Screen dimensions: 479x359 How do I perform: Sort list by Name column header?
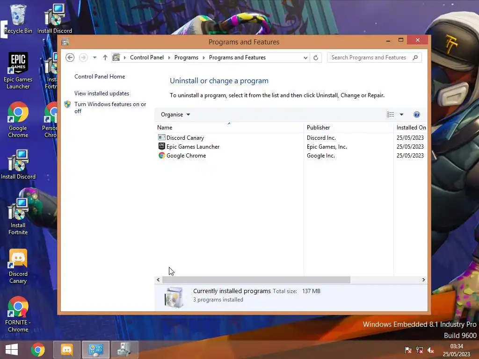[x=229, y=128]
